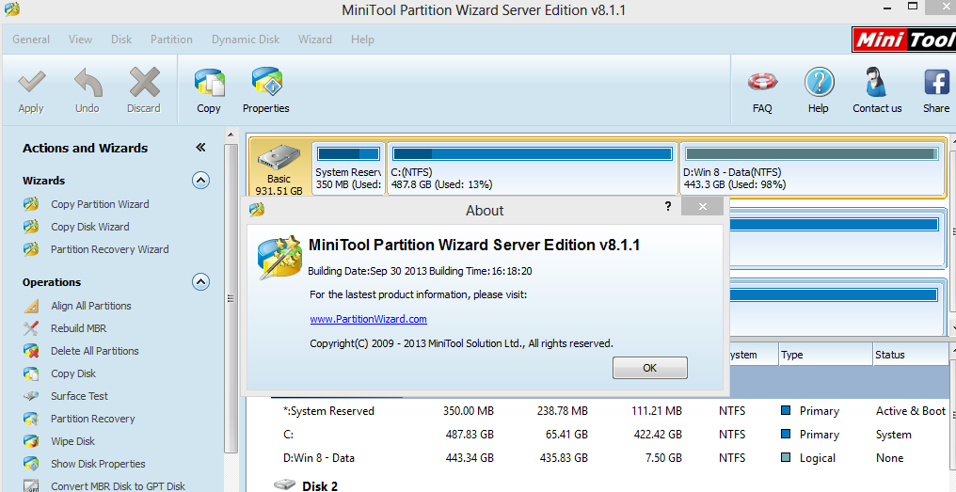
Task: Select Align All Partitions operation
Action: coord(91,306)
